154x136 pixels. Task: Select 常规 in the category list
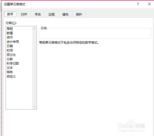10,29
